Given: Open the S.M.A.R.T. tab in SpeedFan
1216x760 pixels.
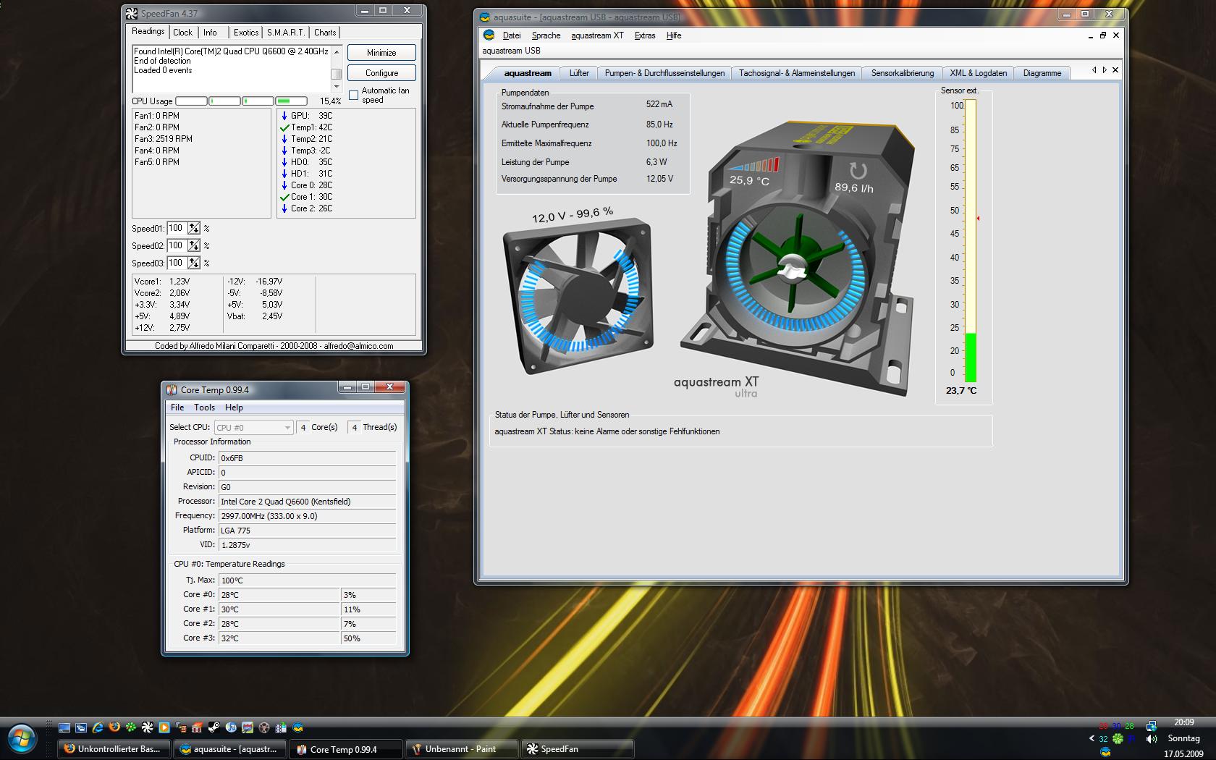Looking at the screenshot, I should (x=285, y=33).
